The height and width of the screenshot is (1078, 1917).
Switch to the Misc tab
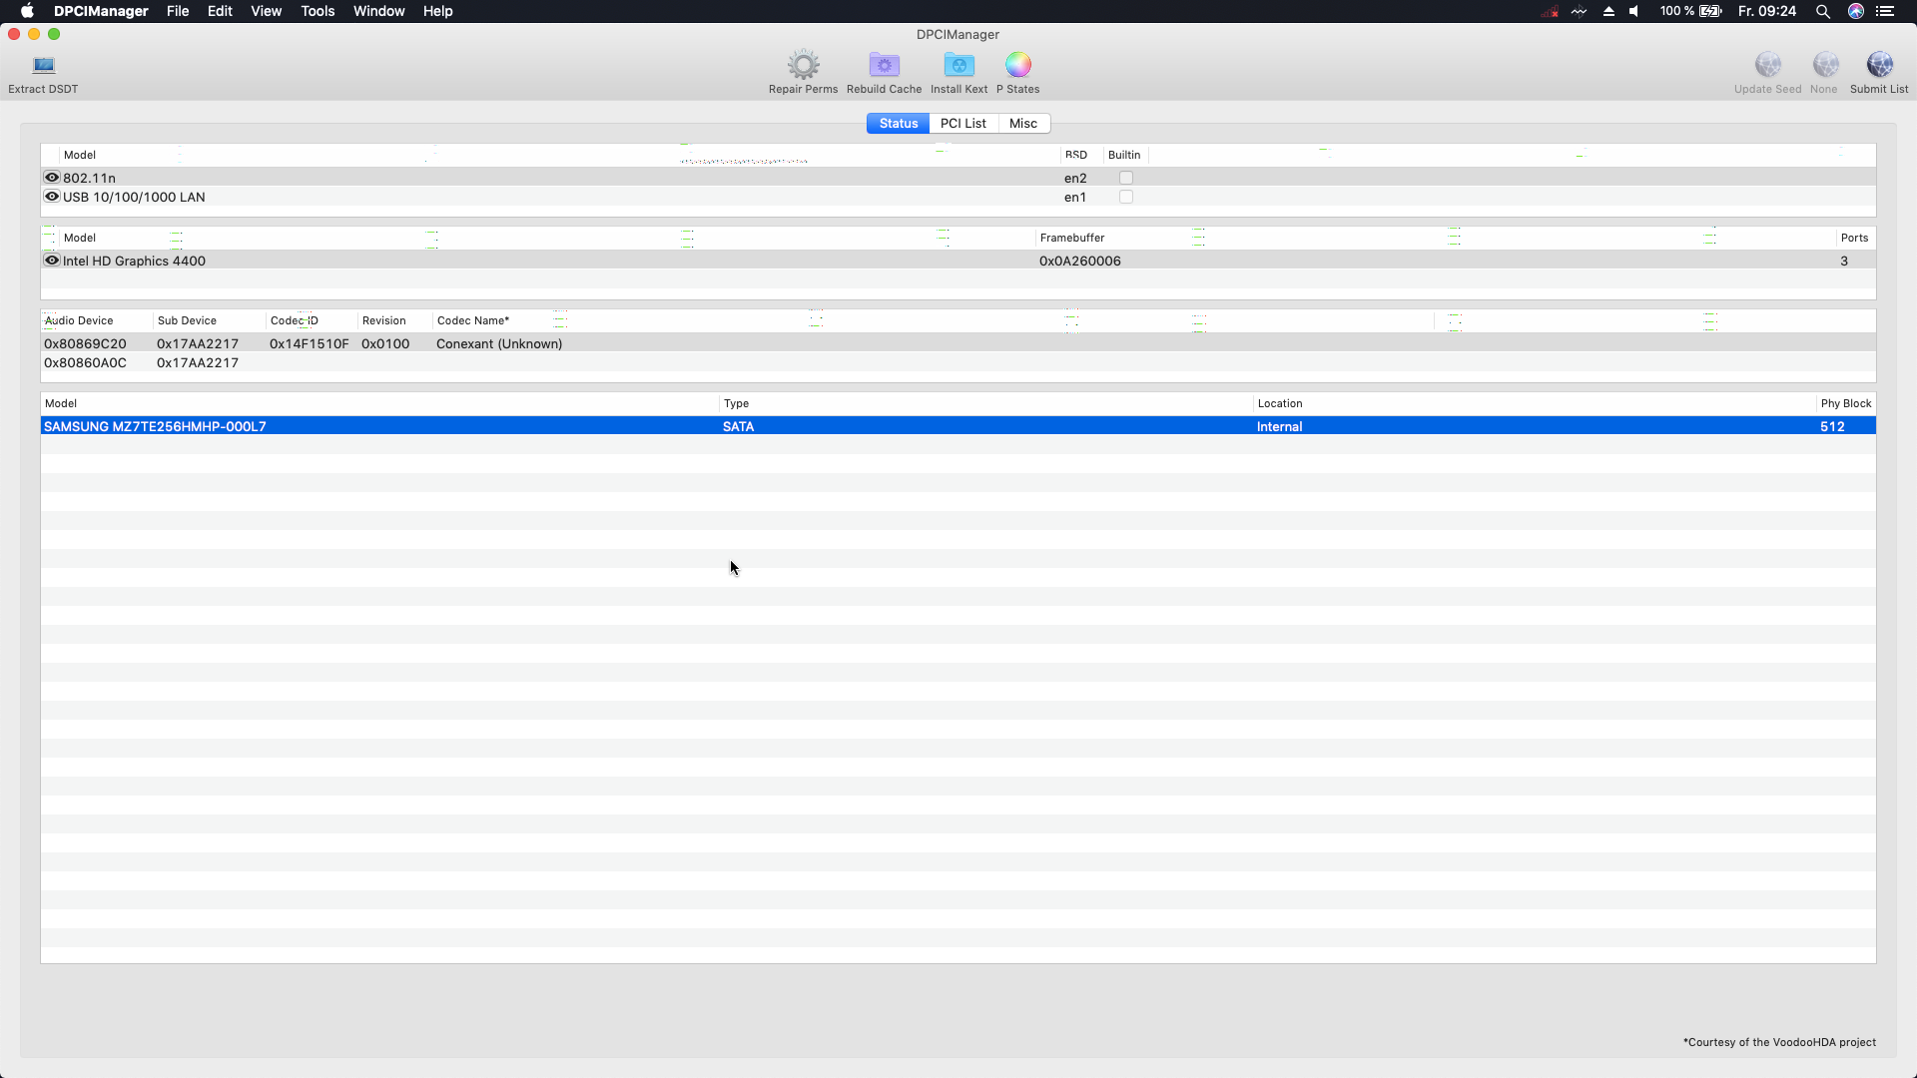tap(1022, 123)
